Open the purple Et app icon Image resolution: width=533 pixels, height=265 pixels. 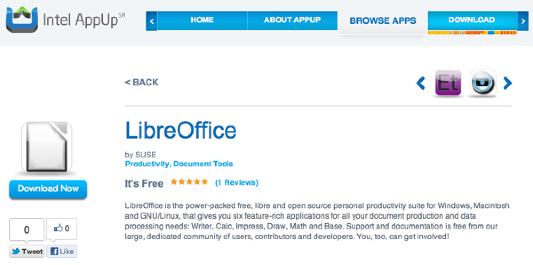(449, 83)
